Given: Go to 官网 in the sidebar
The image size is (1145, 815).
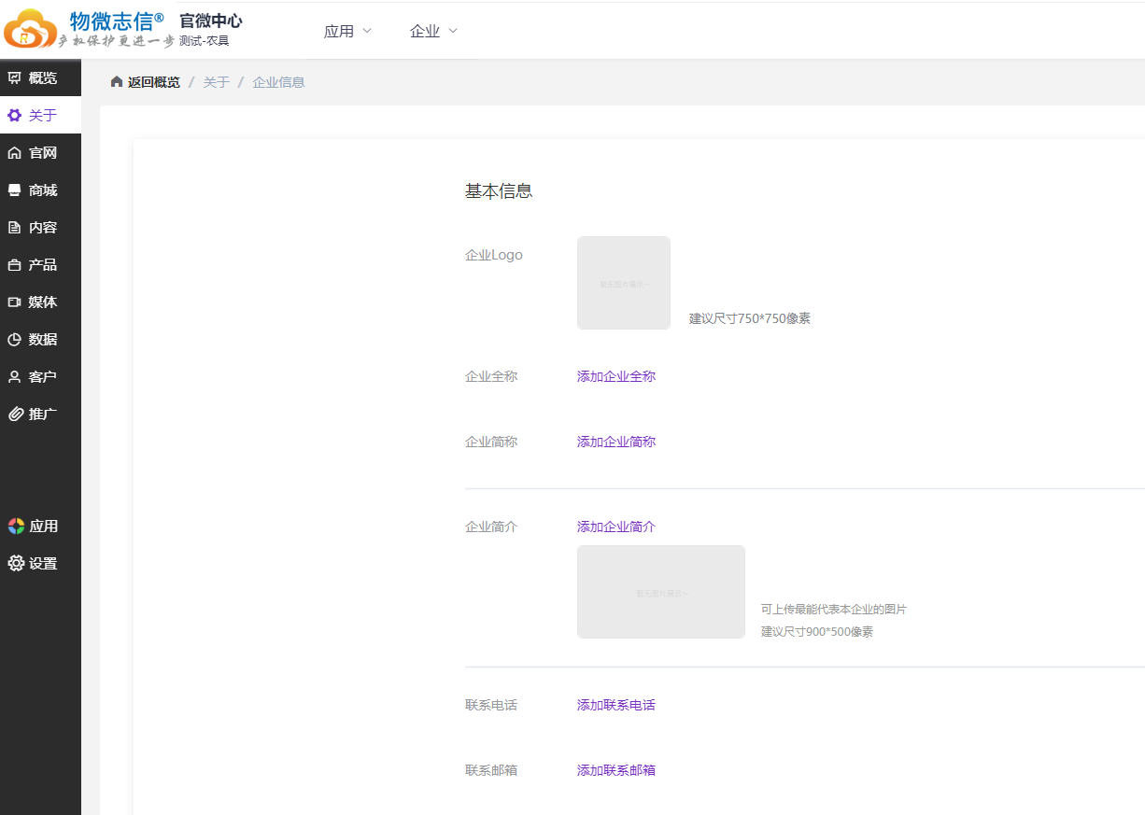Looking at the screenshot, I should click(x=40, y=152).
